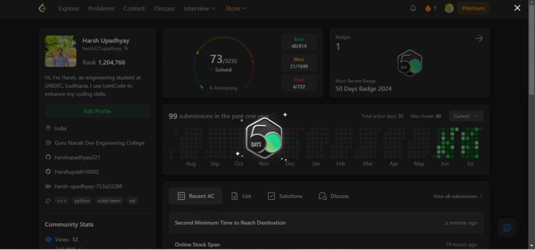Viewport: 535px width, 250px height.
Task: Open the support chat bubble icon
Action: click(507, 227)
